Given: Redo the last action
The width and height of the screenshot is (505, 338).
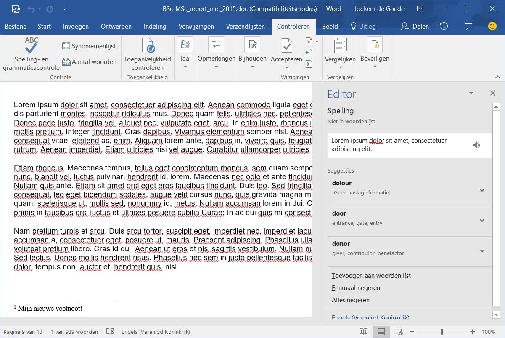Looking at the screenshot, I should [x=50, y=8].
